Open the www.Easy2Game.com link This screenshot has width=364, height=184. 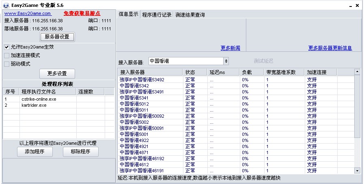click(28, 13)
